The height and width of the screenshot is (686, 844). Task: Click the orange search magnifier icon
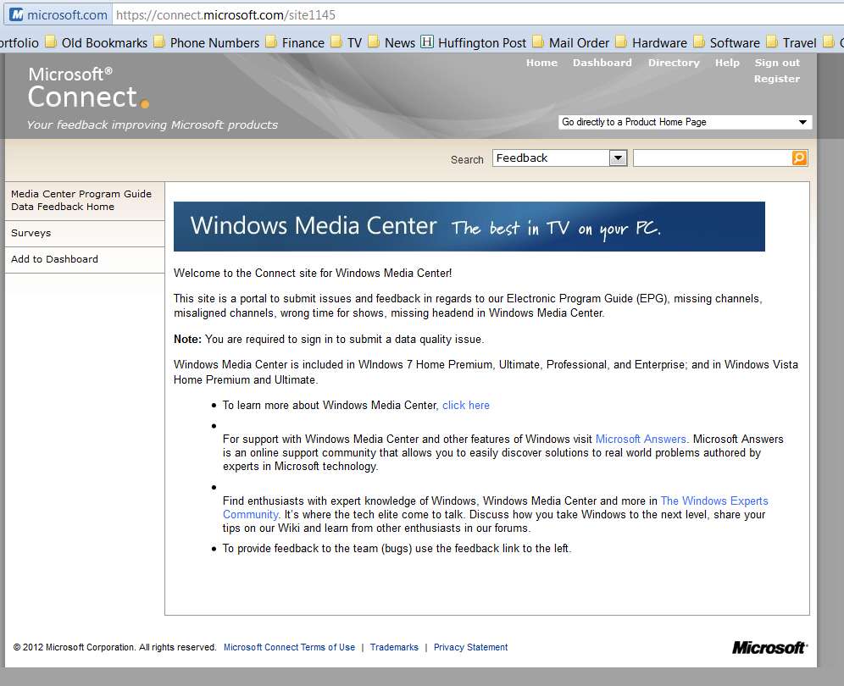click(x=799, y=158)
